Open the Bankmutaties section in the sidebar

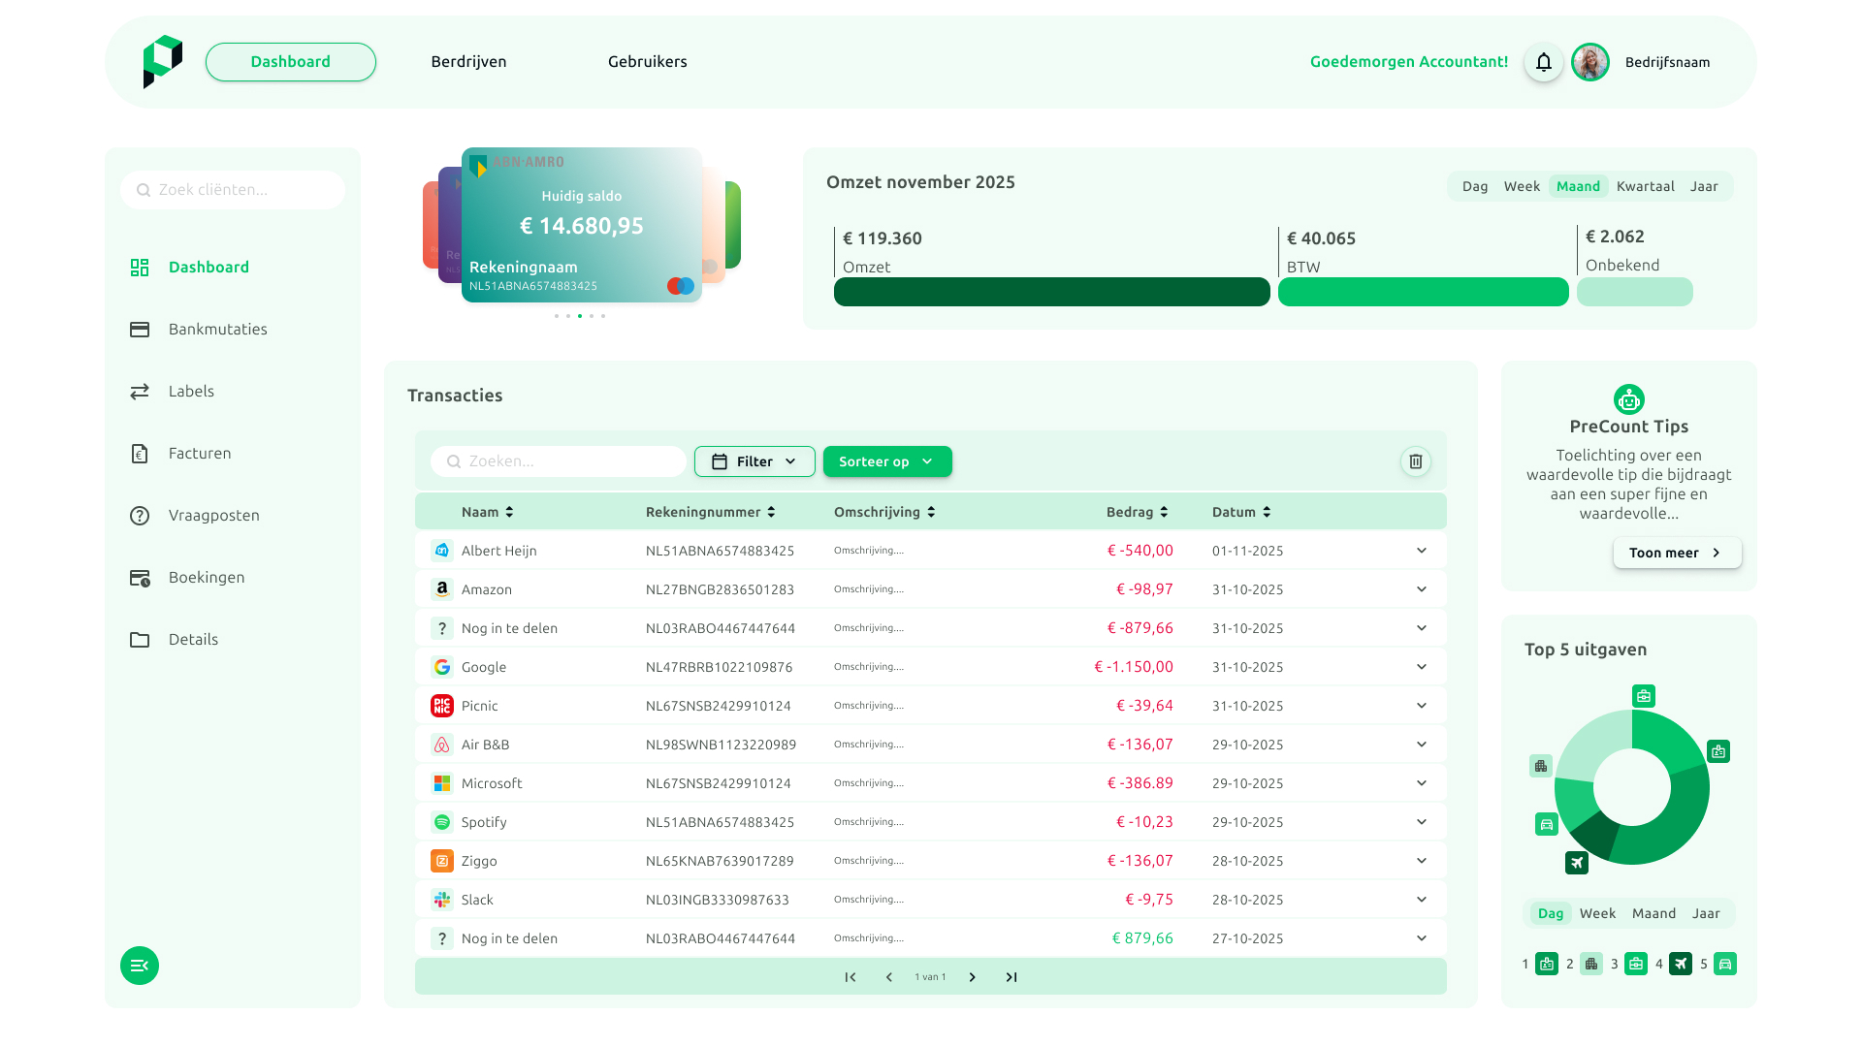tap(217, 329)
